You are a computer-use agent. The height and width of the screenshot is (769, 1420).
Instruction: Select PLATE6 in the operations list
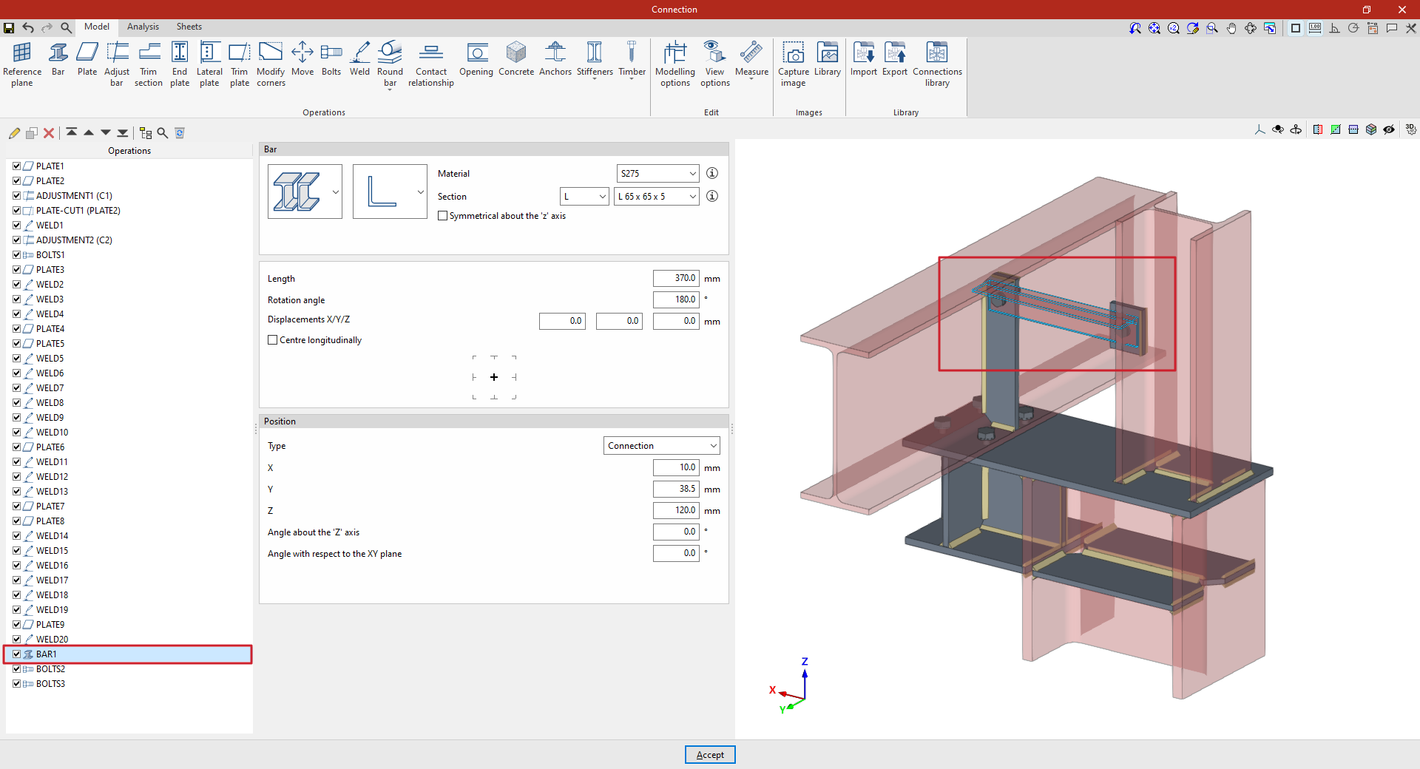(50, 447)
